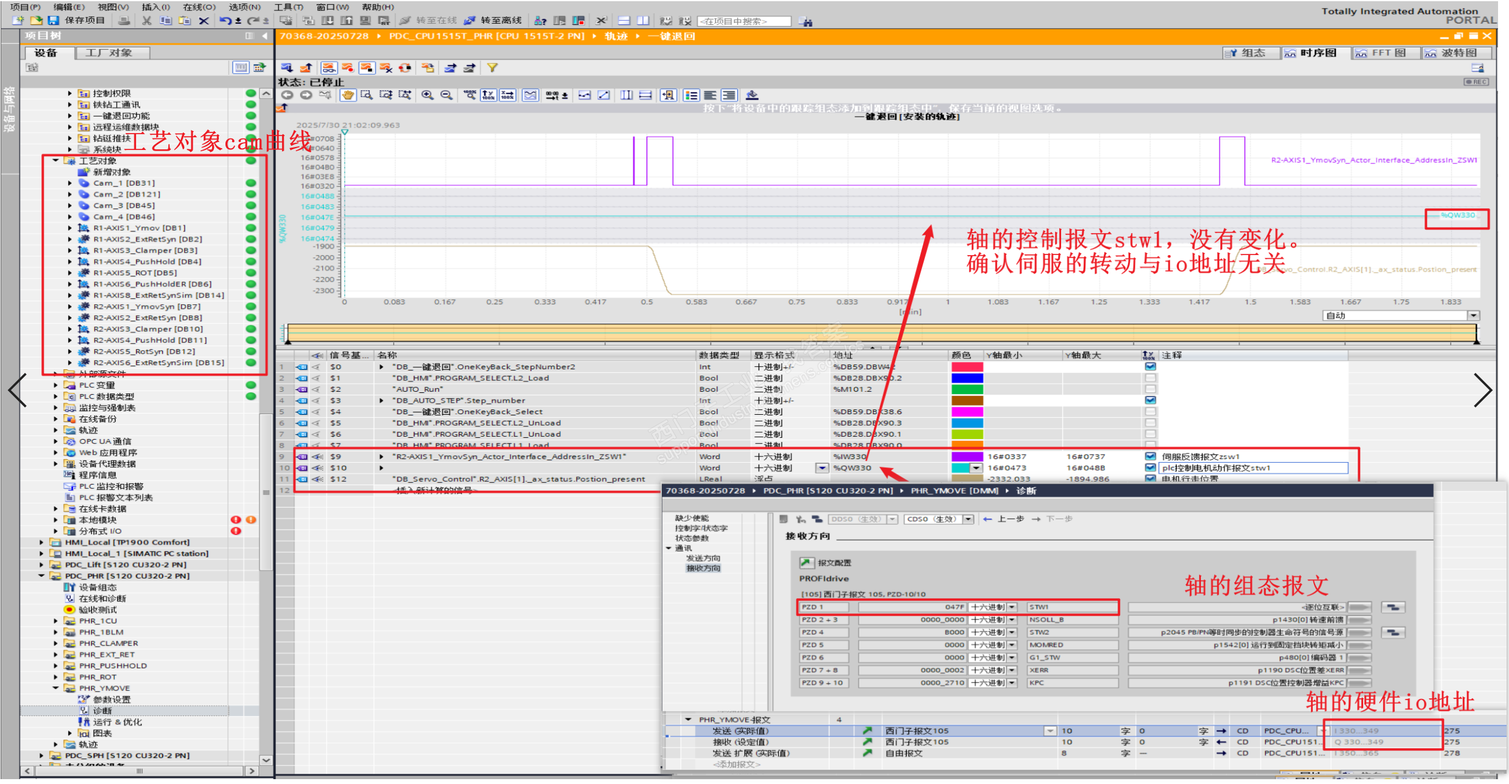Toggle checkbox for OneKeyBack_StepNumber2 signal row
This screenshot has width=1509, height=784.
click(1150, 367)
